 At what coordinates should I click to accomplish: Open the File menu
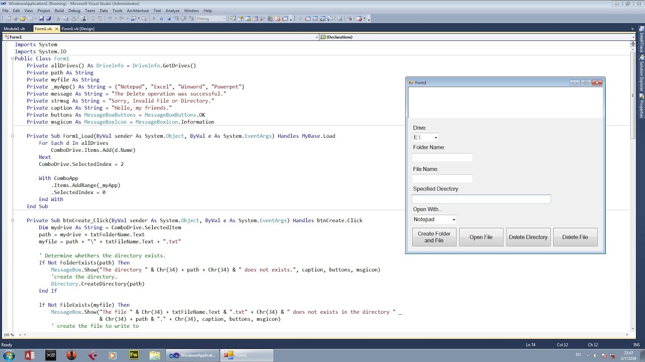(x=6, y=11)
